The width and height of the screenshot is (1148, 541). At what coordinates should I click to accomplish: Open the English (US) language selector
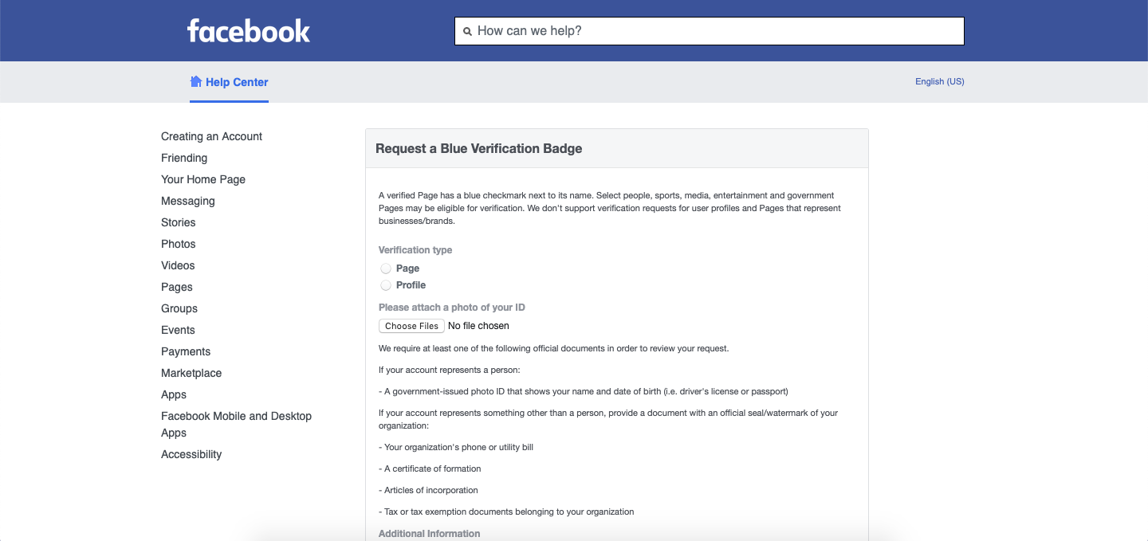939,81
